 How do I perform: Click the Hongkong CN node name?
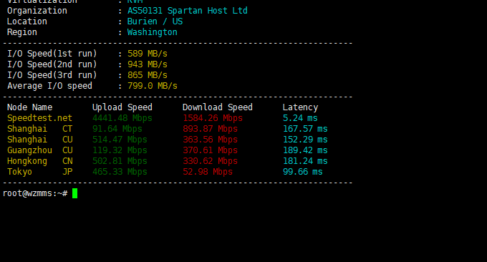point(40,161)
